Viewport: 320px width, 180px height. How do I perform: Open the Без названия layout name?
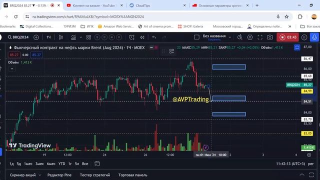[214, 36]
